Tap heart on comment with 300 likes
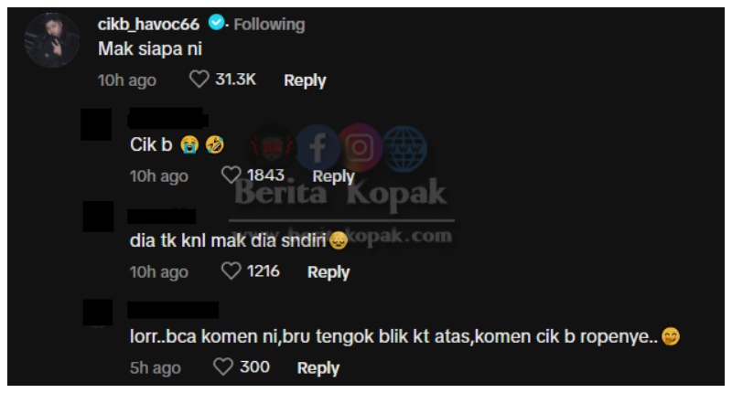The height and width of the screenshot is (393, 732). pos(223,366)
